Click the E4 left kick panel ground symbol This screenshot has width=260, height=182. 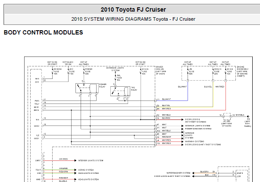click(x=248, y=116)
